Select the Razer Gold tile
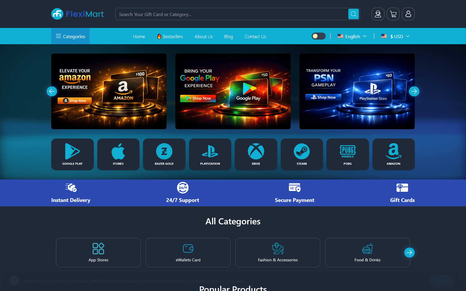The width and height of the screenshot is (466, 291). (x=164, y=154)
